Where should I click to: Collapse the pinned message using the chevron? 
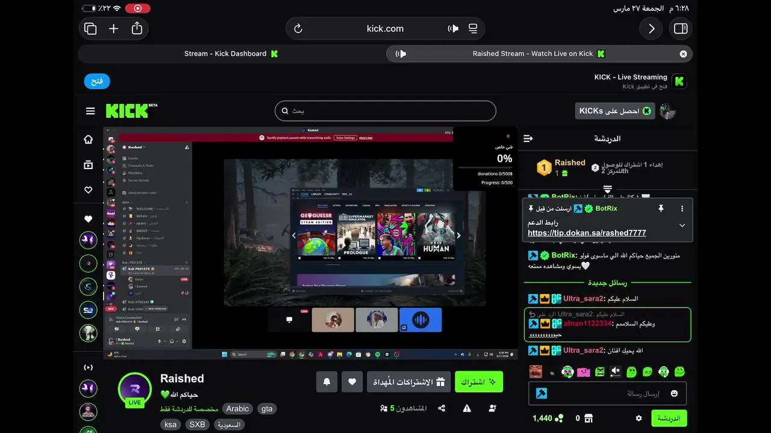[x=682, y=226]
